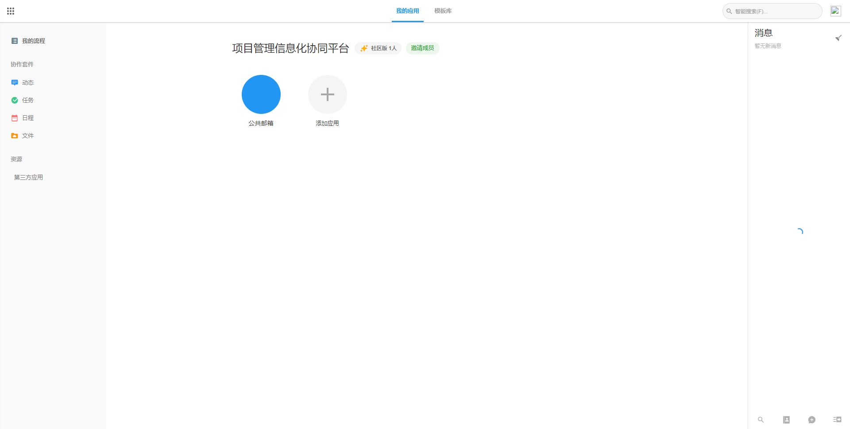The image size is (850, 429).
Task: Click the 日程 calendar icon
Action: pos(15,118)
